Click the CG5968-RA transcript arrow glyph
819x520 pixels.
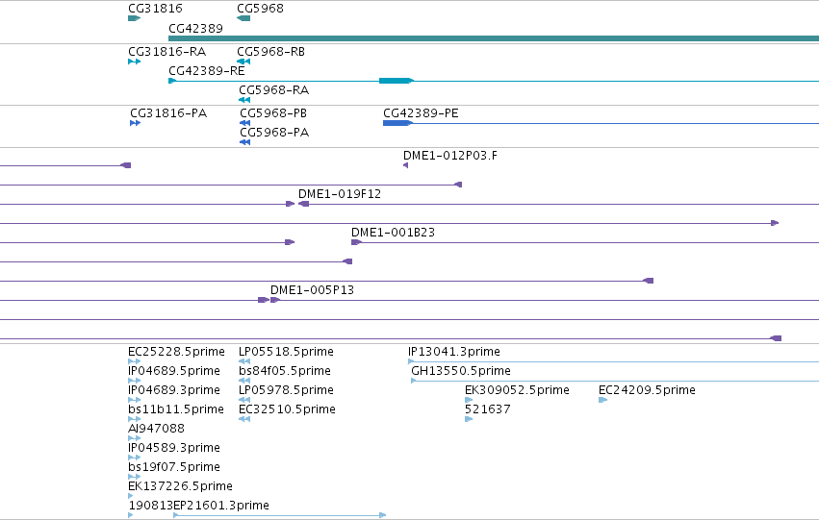(x=244, y=100)
